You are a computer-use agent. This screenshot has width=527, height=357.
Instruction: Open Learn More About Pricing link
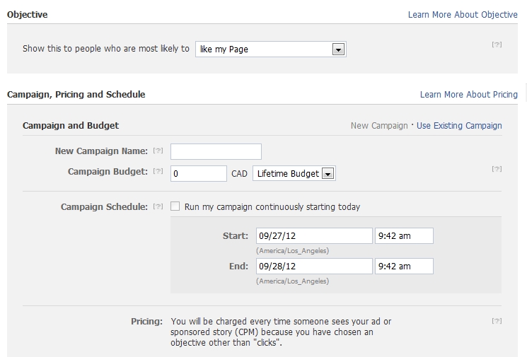pyautogui.click(x=468, y=94)
